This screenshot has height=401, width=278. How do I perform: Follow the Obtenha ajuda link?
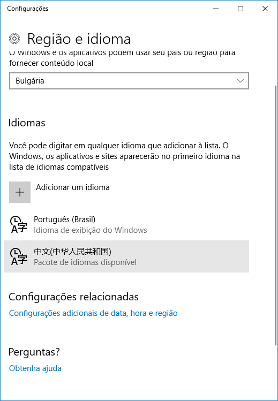[x=35, y=368]
